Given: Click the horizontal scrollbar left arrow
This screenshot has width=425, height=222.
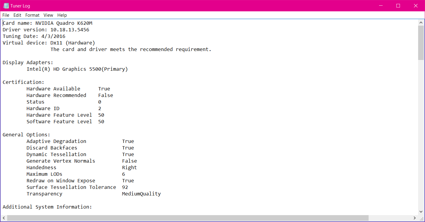Looking at the screenshot, I should tap(4, 218).
